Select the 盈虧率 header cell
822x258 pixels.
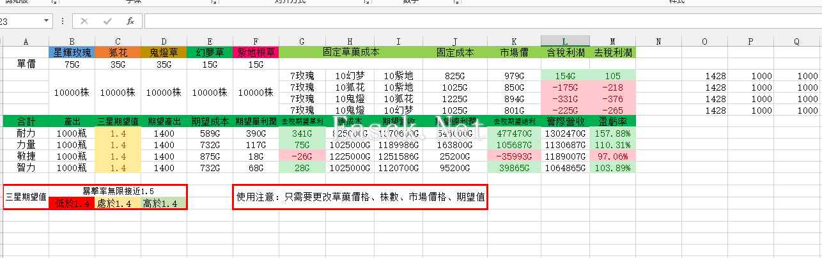pos(613,121)
